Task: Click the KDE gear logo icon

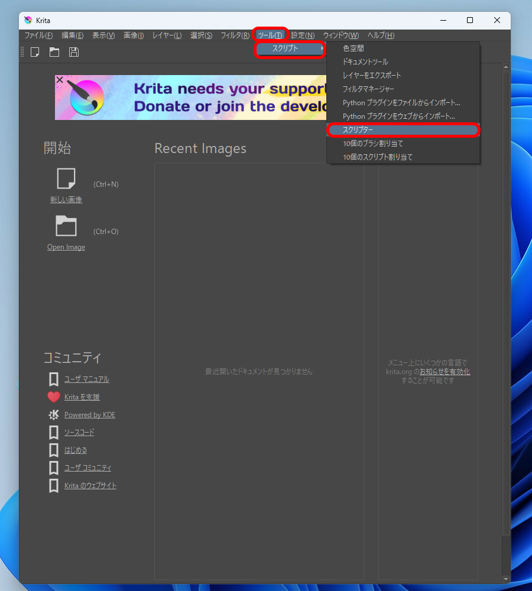Action: (x=54, y=415)
